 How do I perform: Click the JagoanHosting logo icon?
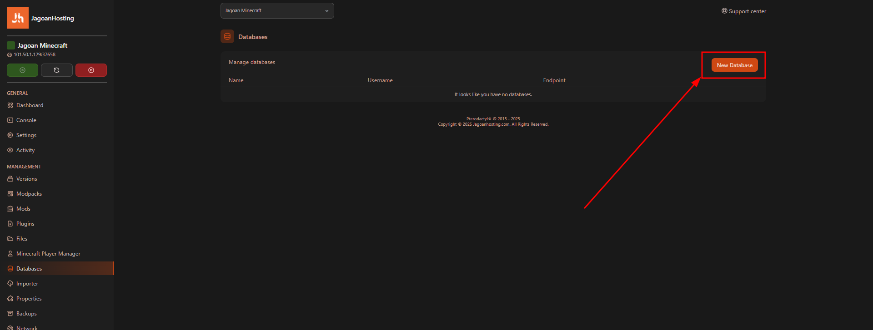point(18,18)
